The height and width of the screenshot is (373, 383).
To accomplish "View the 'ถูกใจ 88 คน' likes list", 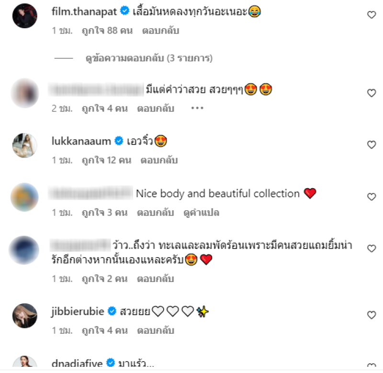I will click(107, 31).
